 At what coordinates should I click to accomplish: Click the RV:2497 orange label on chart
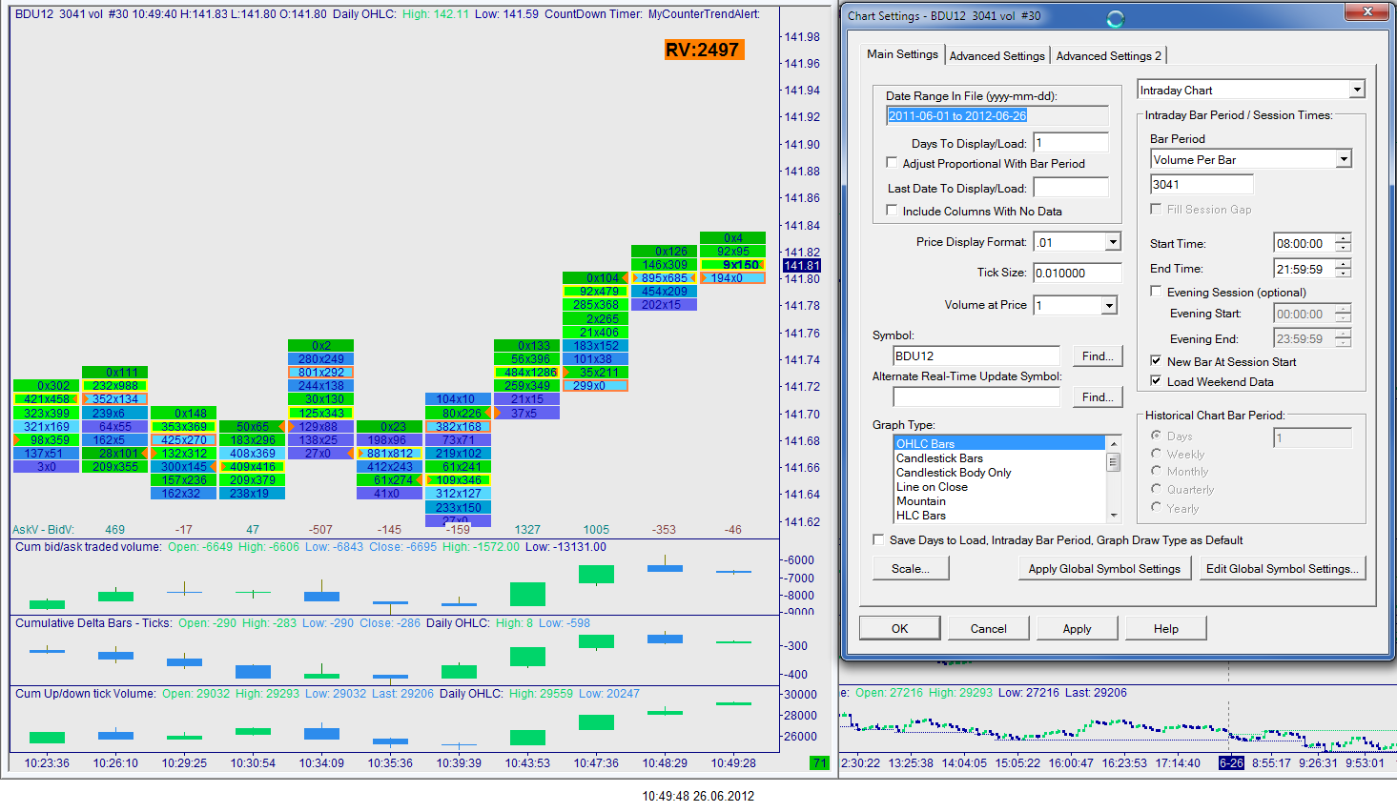pos(703,50)
